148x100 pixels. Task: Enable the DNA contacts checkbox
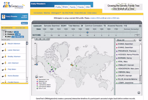coord(4,37)
